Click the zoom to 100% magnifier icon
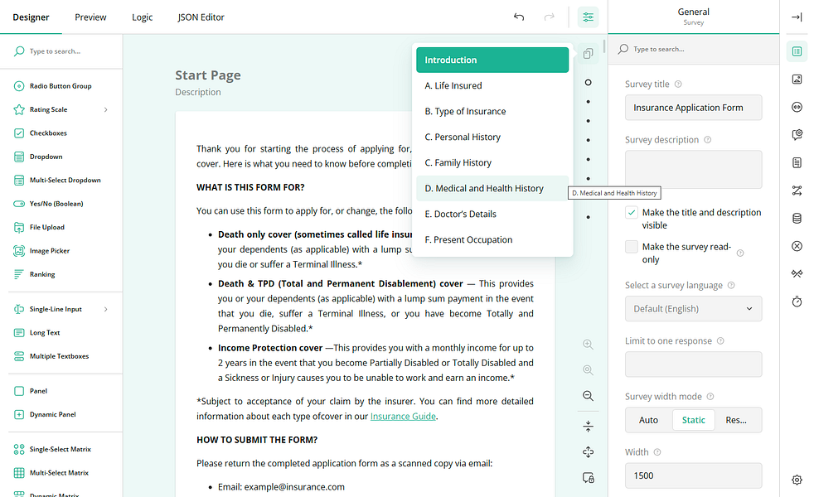Screen dimensions: 814x497 [588, 370]
